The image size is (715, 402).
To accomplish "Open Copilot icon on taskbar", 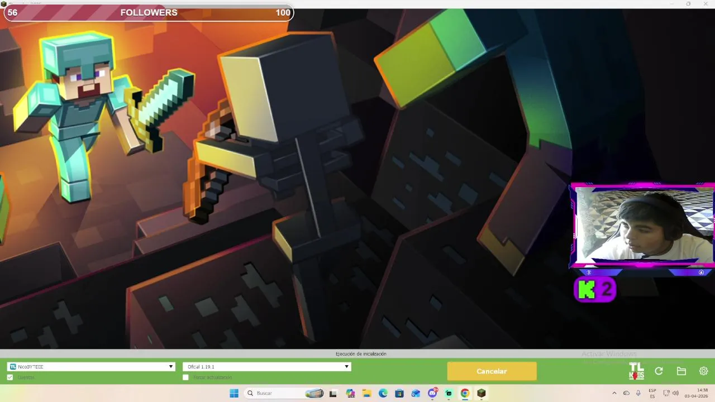I will click(350, 393).
